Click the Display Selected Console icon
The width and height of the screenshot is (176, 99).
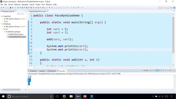(163, 70)
